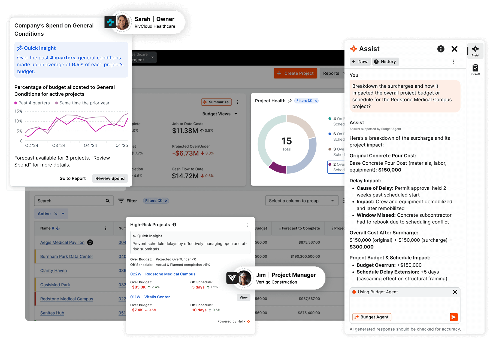
Task: Click the Review Spend button
Action: click(x=110, y=179)
